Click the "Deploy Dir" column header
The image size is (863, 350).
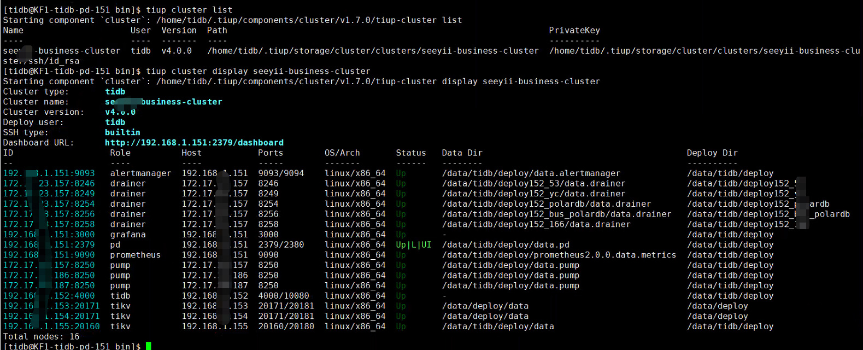tap(712, 153)
